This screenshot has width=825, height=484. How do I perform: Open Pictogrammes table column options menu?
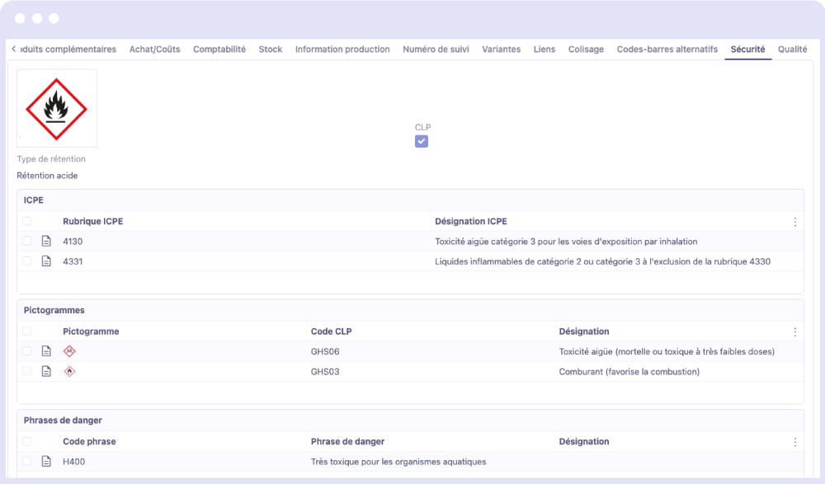pyautogui.click(x=794, y=332)
